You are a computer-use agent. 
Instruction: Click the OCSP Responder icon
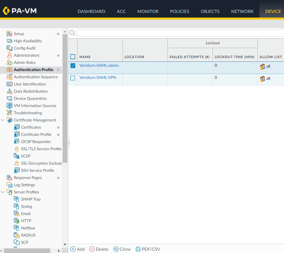tap(16, 142)
